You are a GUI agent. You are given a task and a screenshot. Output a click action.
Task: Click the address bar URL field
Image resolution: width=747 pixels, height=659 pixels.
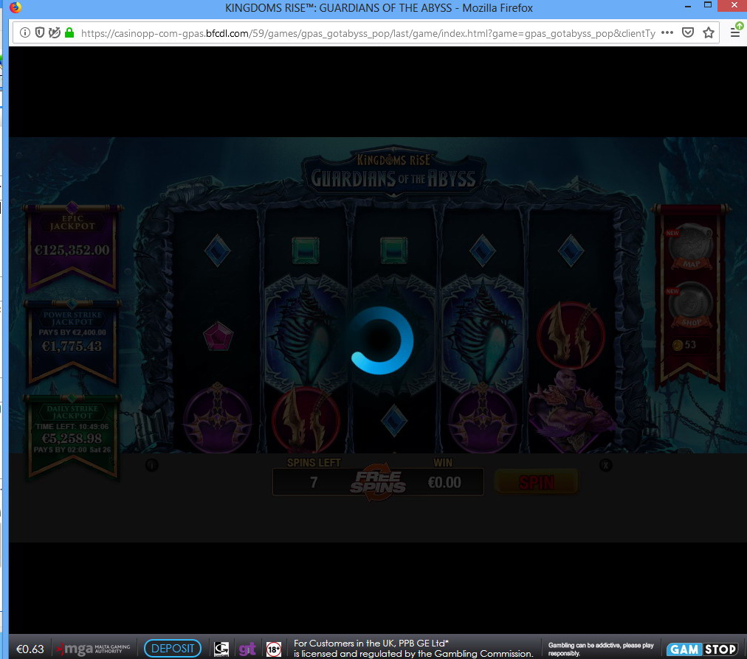pyautogui.click(x=368, y=33)
